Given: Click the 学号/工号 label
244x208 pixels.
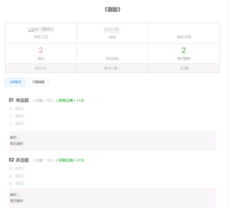Looking at the screenshot, I should point(41,37).
